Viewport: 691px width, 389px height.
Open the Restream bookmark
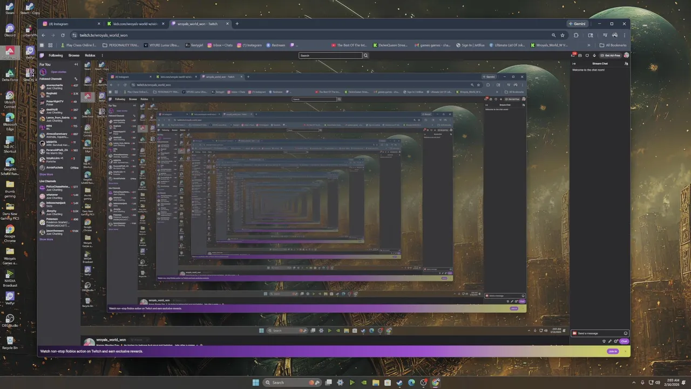275,45
